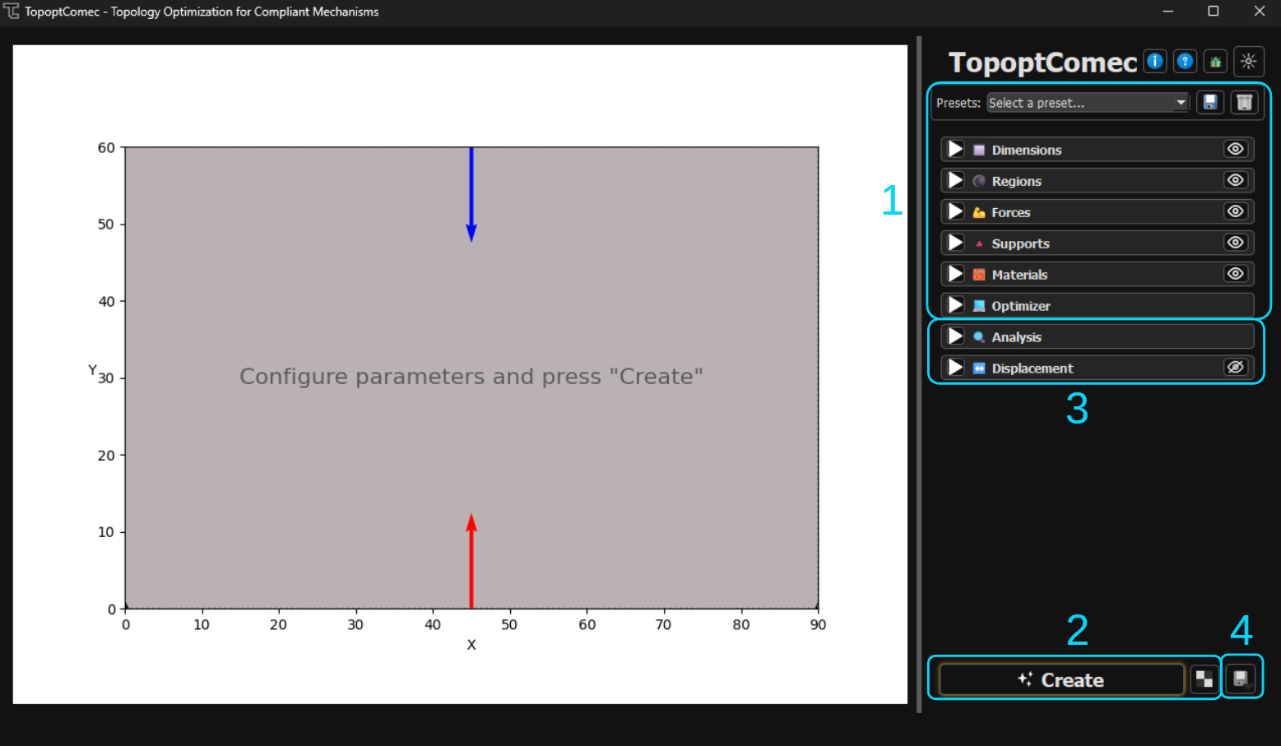The image size is (1281, 746).
Task: Expand the Analysis section
Action: click(x=954, y=336)
